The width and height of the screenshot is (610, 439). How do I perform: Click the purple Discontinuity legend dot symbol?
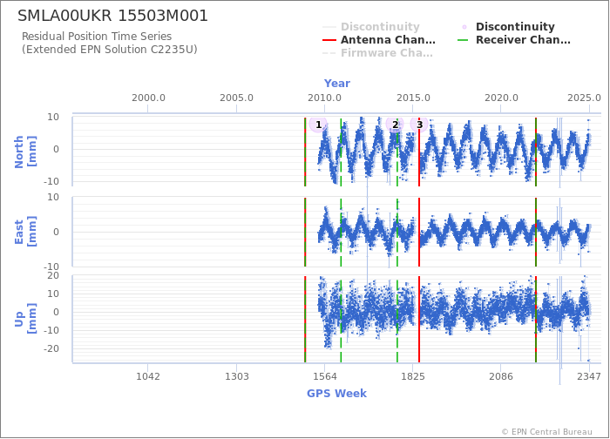pos(464,27)
